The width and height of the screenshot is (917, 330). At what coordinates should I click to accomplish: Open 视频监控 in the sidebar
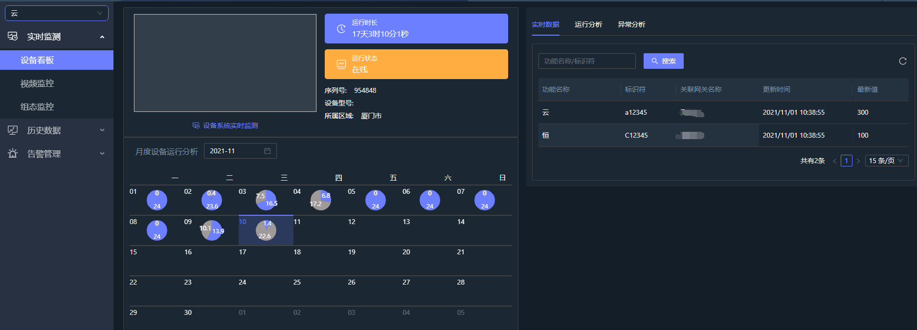click(x=37, y=83)
